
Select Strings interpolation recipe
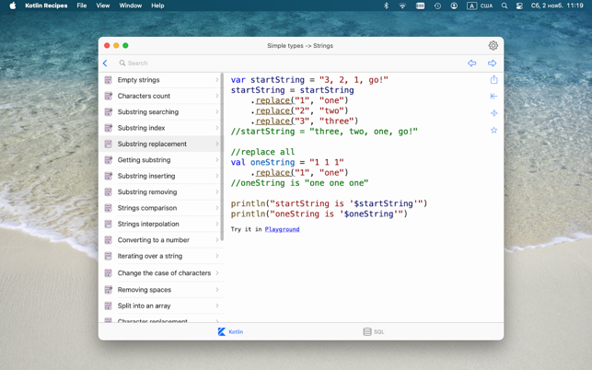tap(162, 224)
